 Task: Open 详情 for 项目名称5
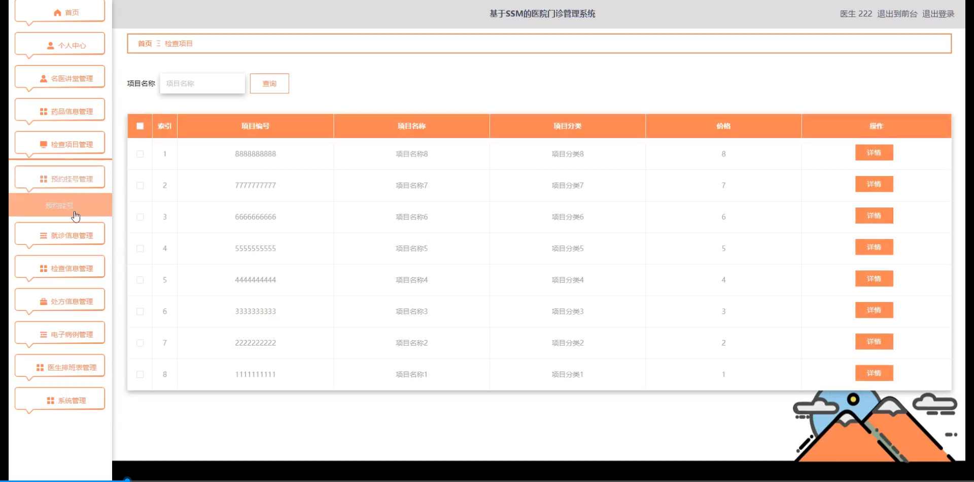point(874,247)
